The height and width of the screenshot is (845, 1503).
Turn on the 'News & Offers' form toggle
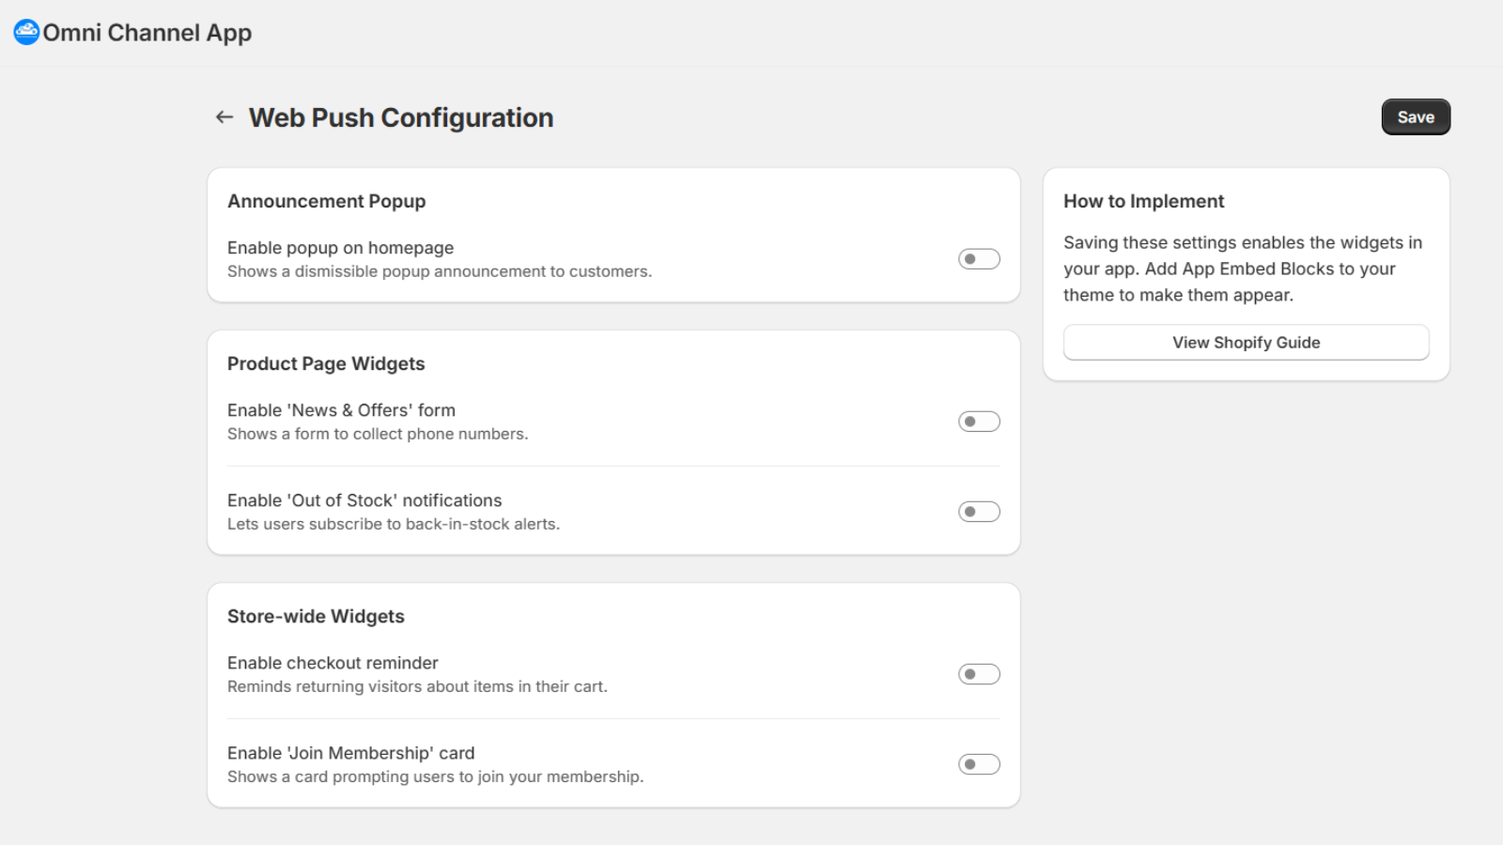tap(978, 421)
